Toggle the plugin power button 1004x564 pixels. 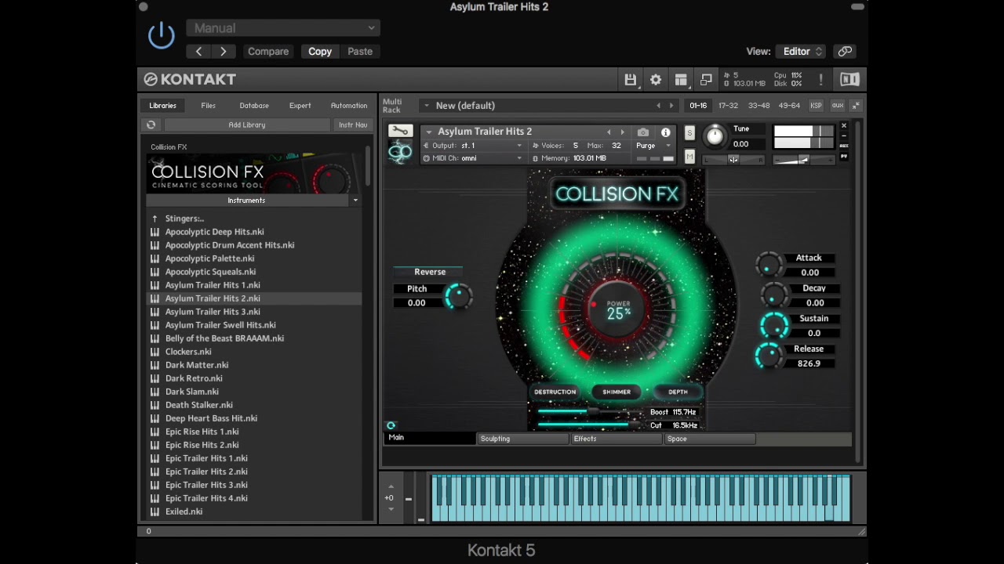pyautogui.click(x=162, y=36)
